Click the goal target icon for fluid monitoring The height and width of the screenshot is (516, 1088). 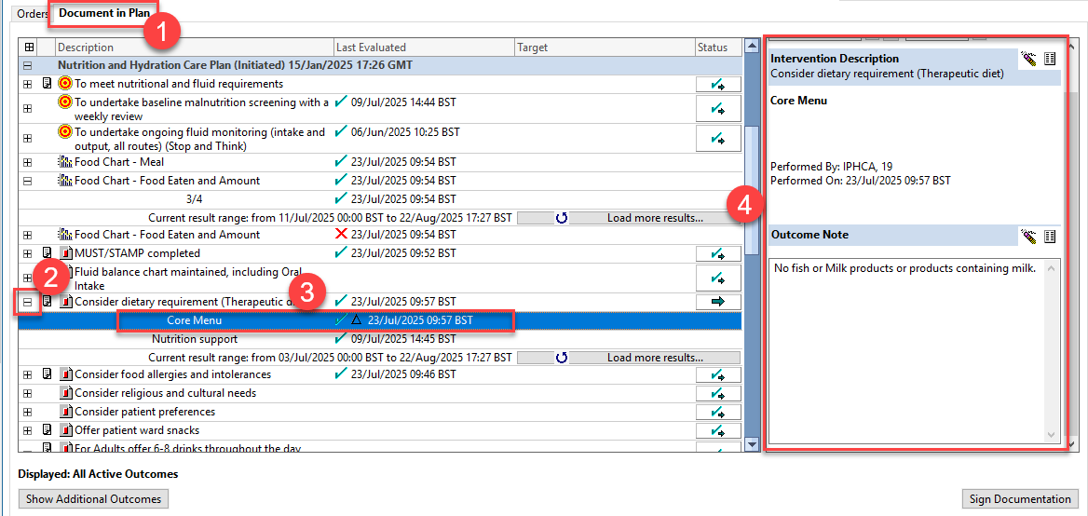[65, 131]
